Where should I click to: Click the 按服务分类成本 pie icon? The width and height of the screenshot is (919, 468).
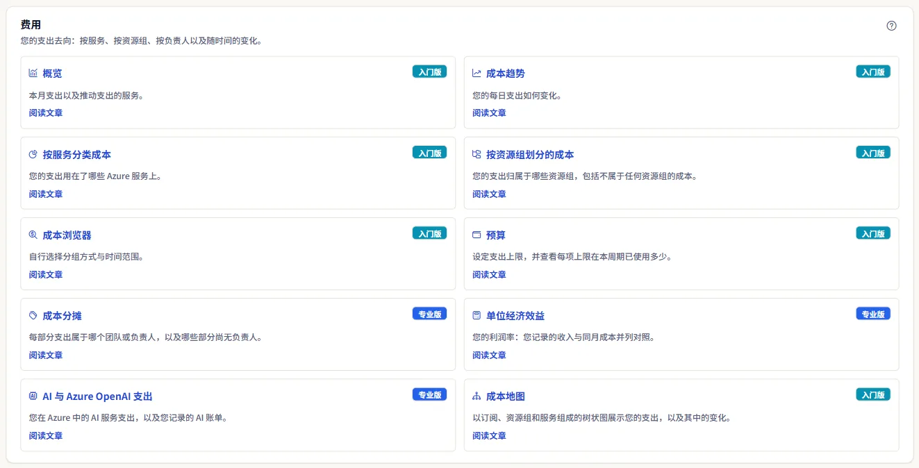point(33,154)
